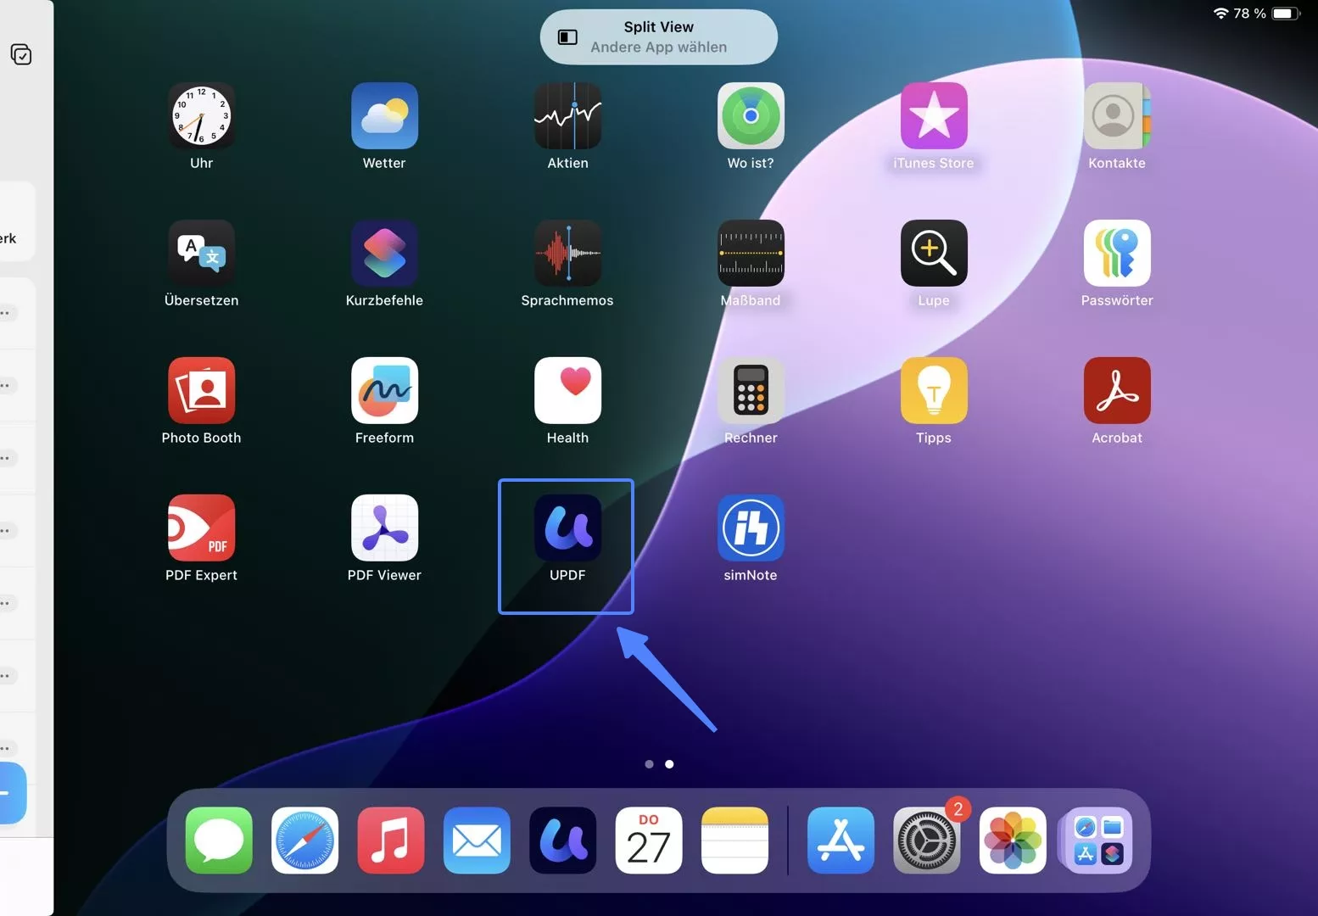
Task: Choose another app via Andere App wählen
Action: [658, 47]
